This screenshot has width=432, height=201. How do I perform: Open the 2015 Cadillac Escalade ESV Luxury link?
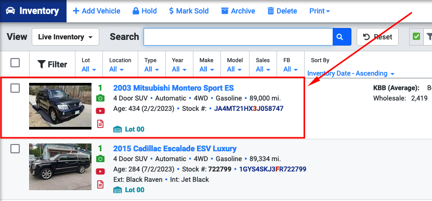175,149
